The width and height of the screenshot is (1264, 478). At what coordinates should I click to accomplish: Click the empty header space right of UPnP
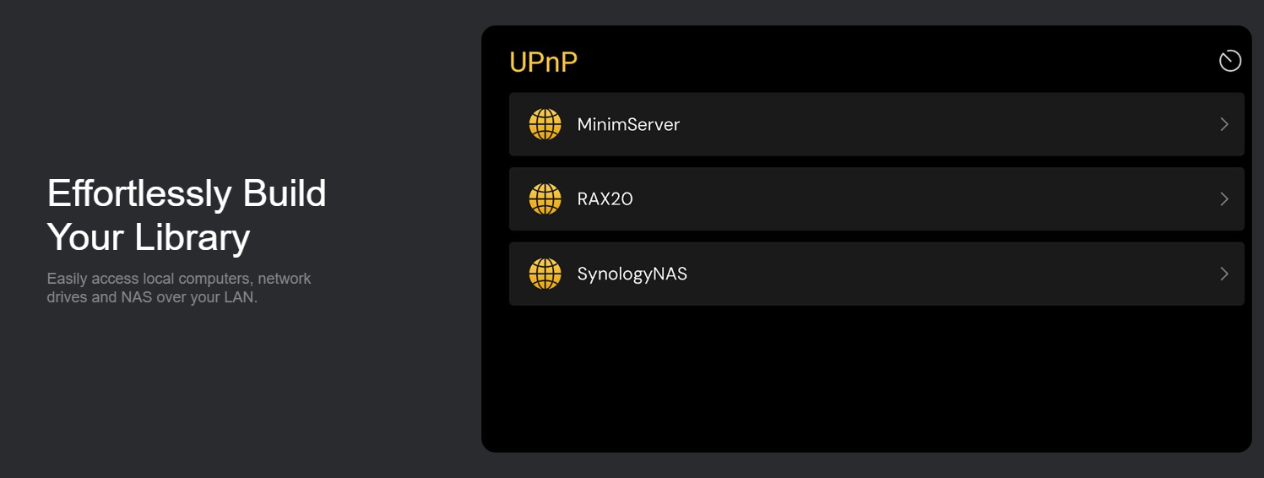tap(887, 61)
